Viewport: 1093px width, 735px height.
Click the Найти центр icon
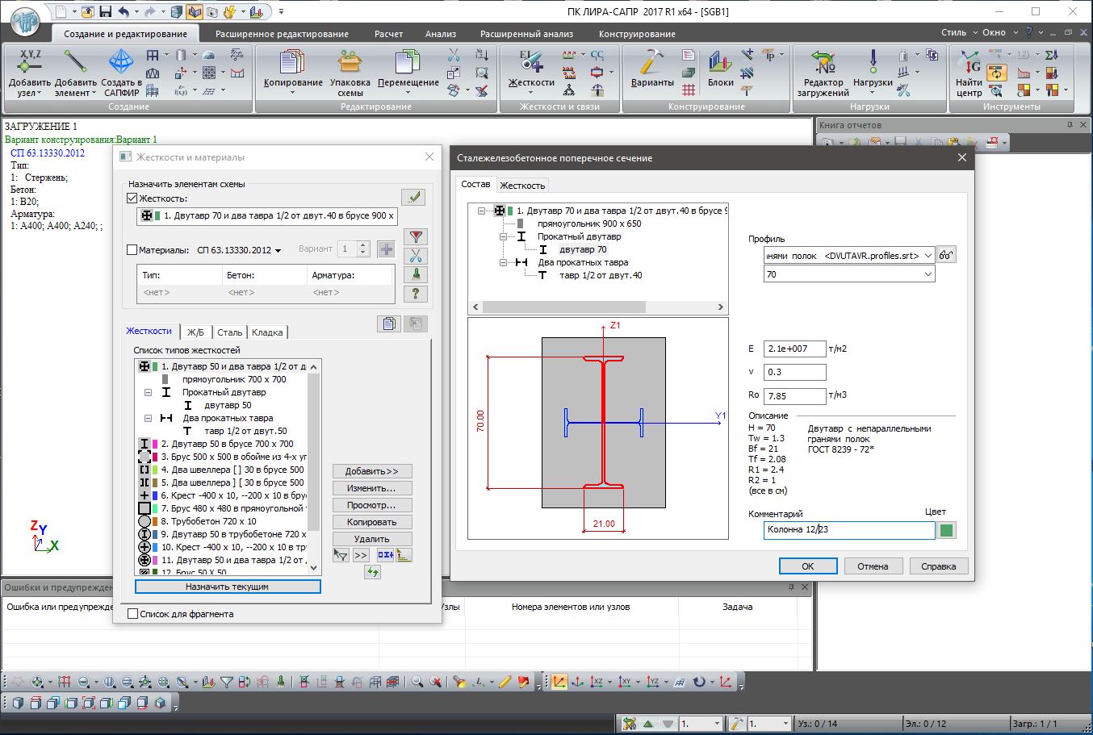click(969, 62)
